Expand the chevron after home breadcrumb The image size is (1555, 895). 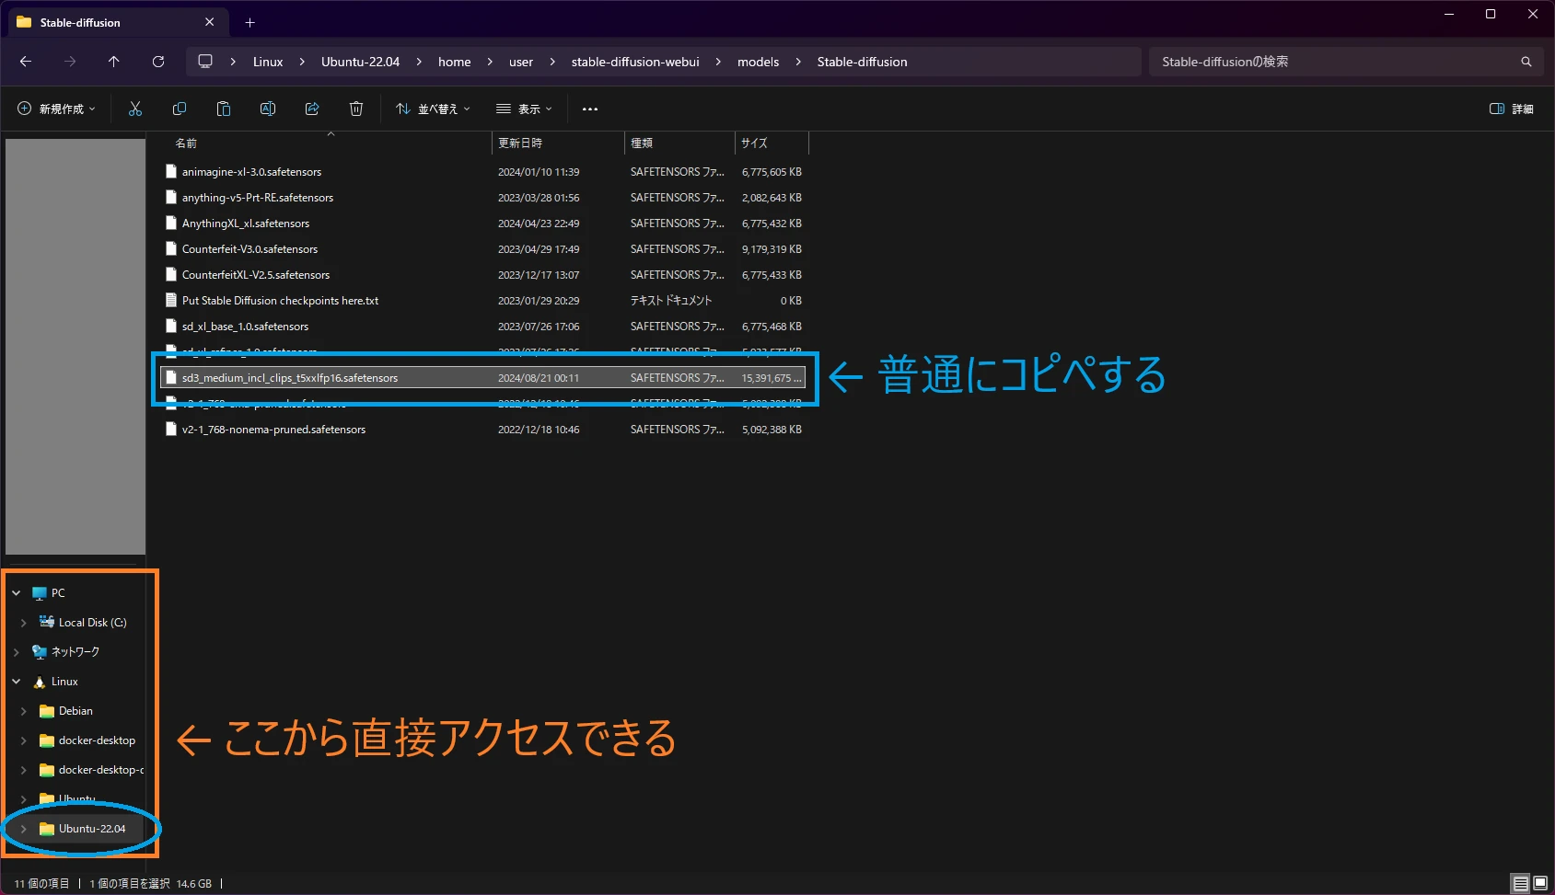[490, 62]
